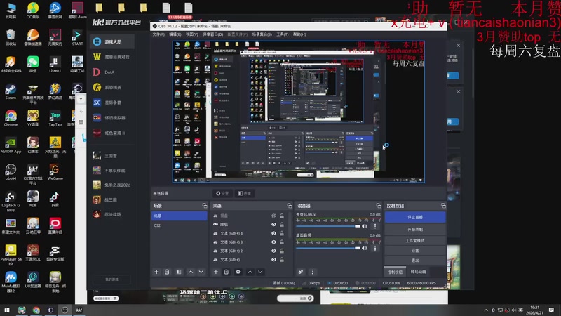Move selected scene down

201,272
